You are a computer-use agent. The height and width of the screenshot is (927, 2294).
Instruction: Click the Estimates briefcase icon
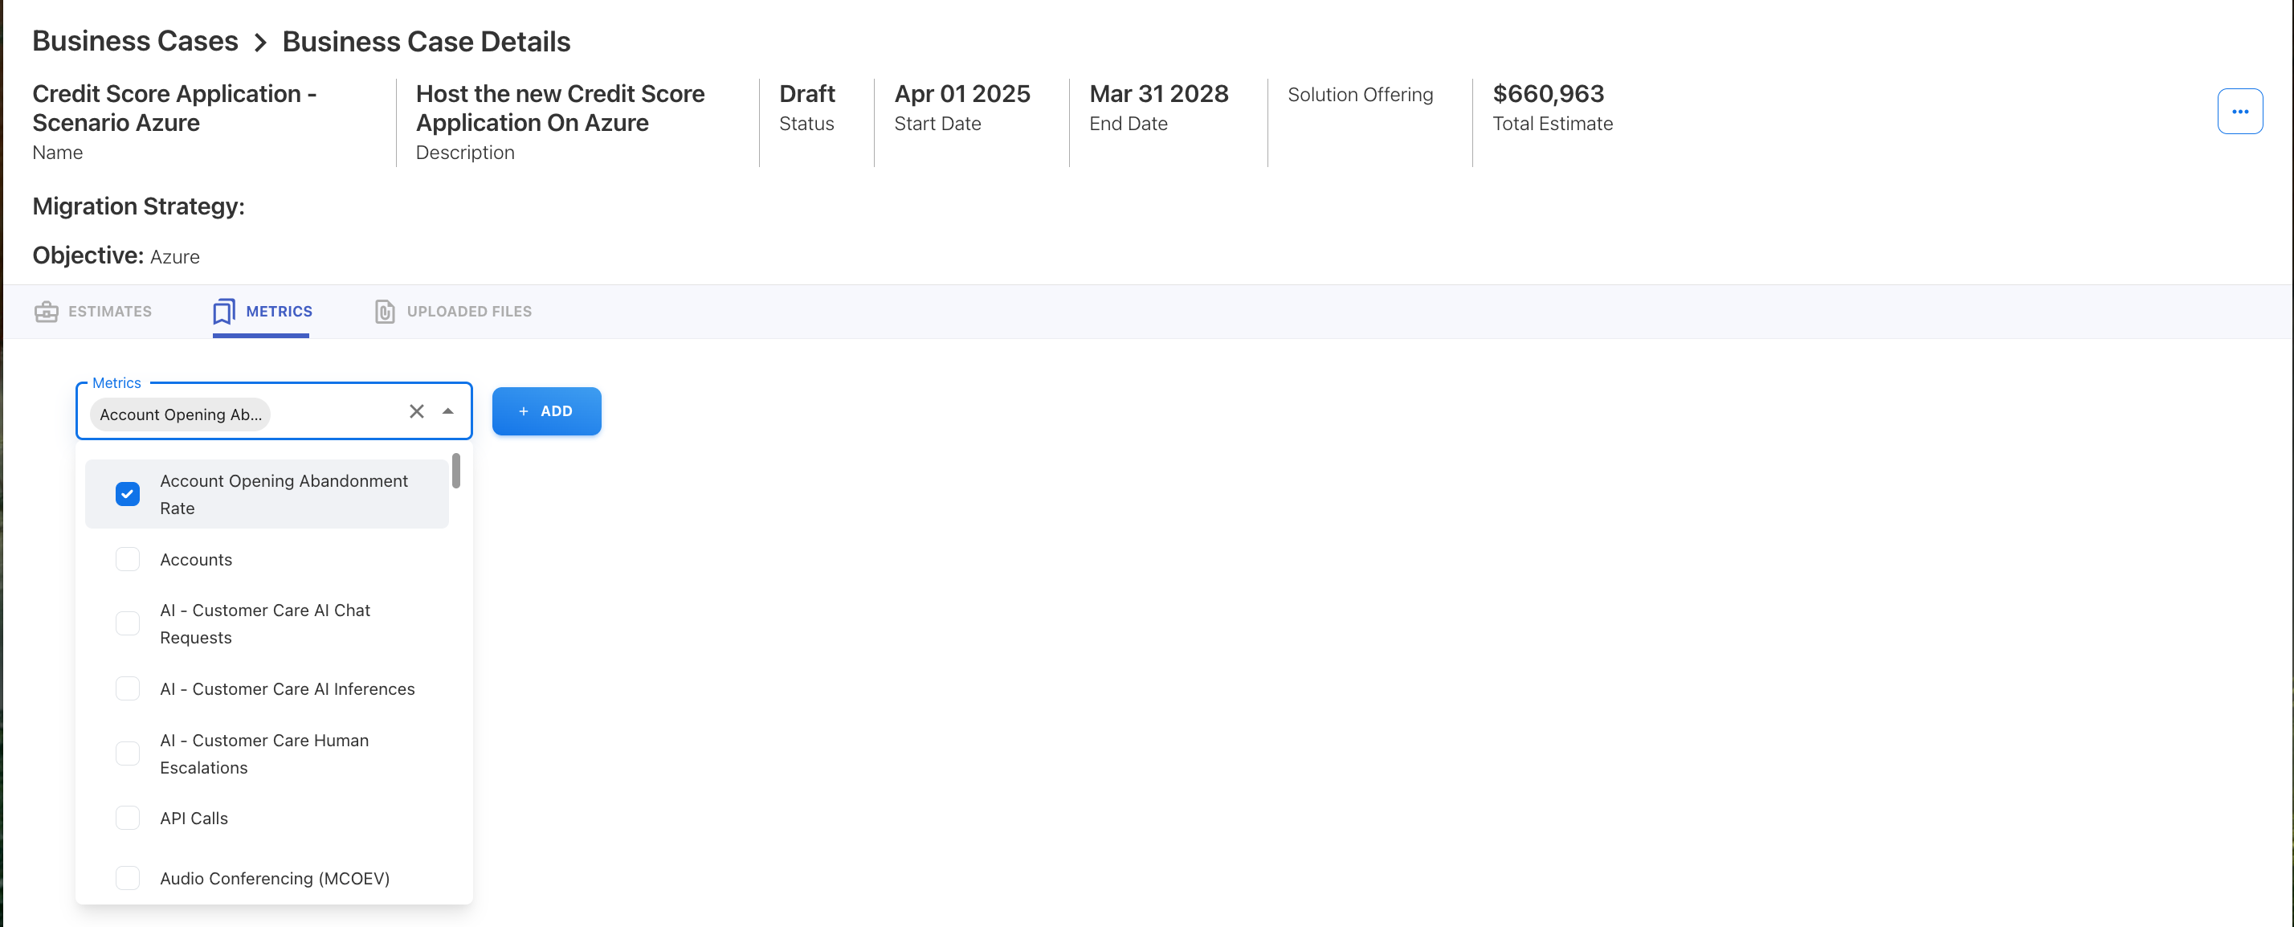[47, 312]
